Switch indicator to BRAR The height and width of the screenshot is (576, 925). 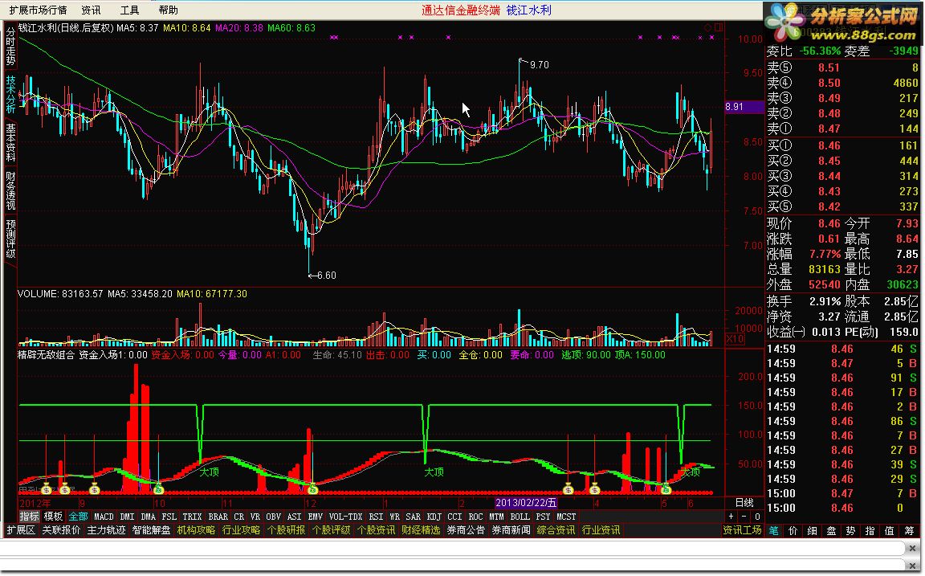tap(218, 517)
